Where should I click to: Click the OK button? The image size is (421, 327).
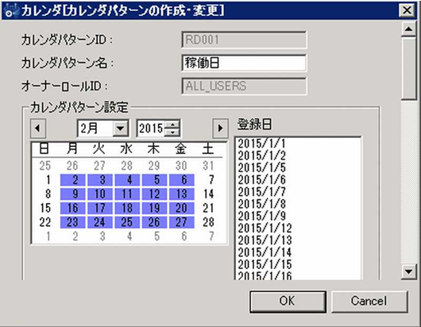288,302
